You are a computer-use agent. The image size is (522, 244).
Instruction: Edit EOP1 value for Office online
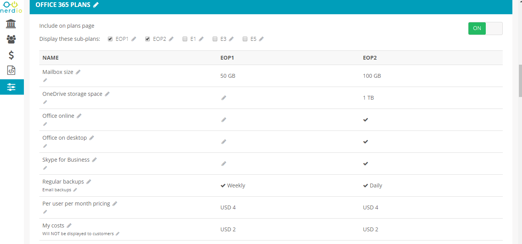pyautogui.click(x=224, y=120)
